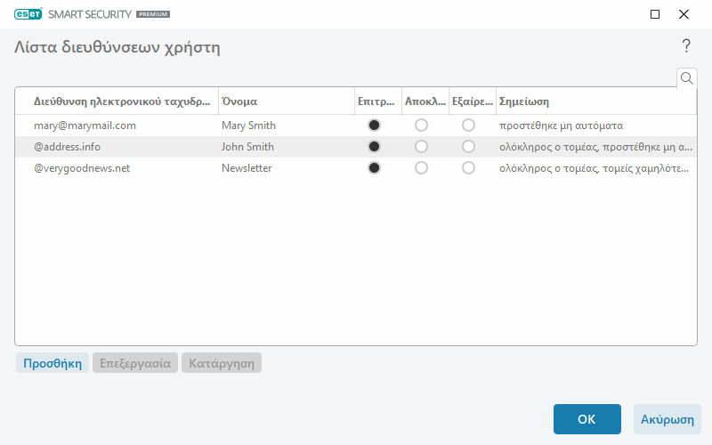
Task: Click the search magnifier icon
Action: (x=686, y=78)
